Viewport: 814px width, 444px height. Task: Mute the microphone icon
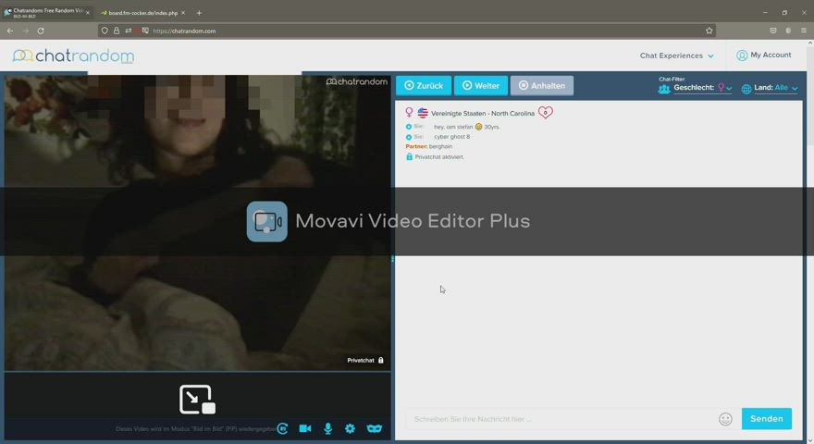pyautogui.click(x=328, y=428)
